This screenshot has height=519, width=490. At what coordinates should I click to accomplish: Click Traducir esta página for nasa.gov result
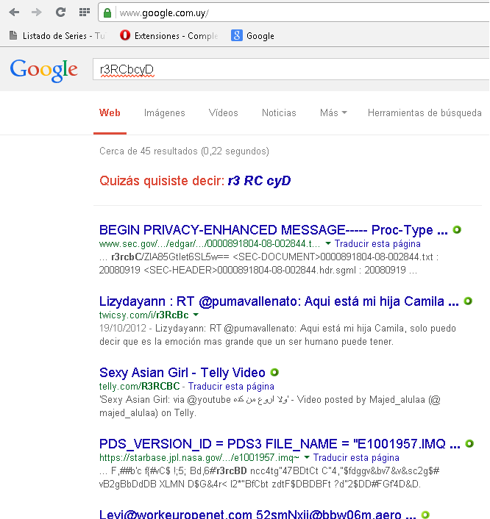pyautogui.click(x=356, y=457)
